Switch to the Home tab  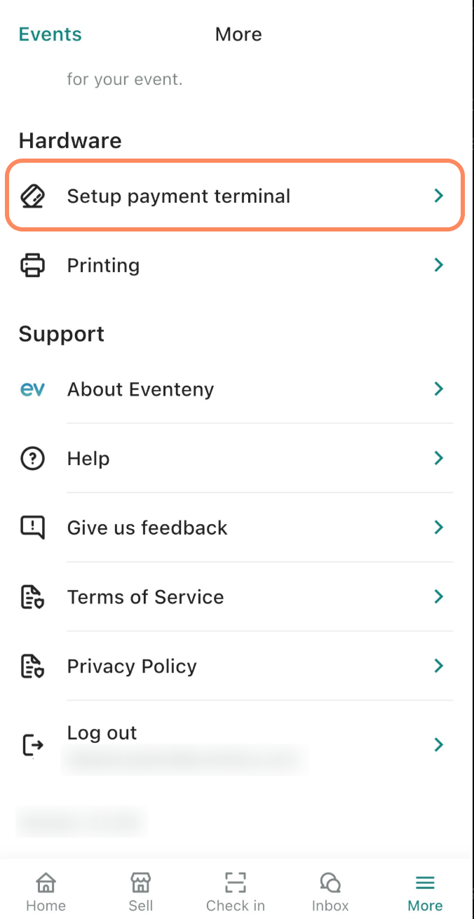pos(46,892)
